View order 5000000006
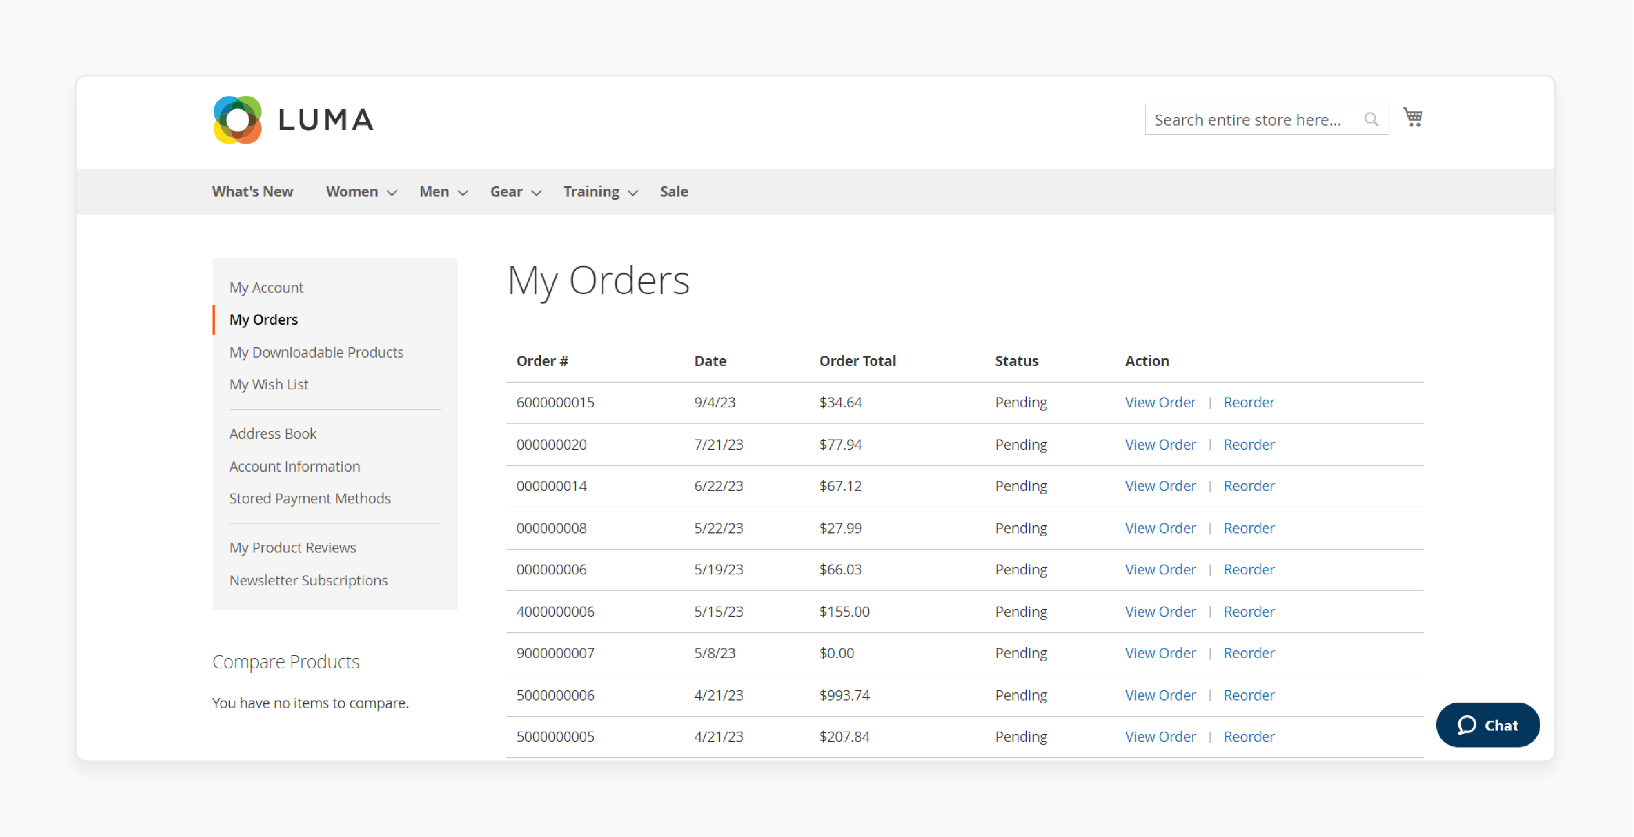Screen dimensions: 1634x837 [x=1160, y=696]
